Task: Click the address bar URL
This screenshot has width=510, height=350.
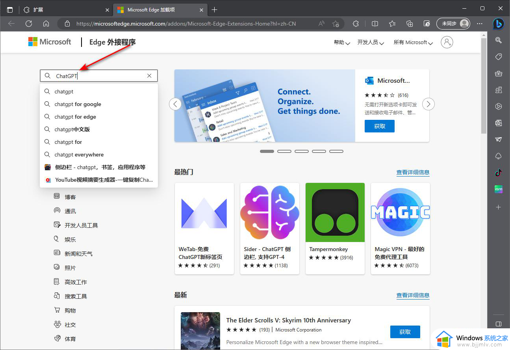Action: tap(186, 24)
